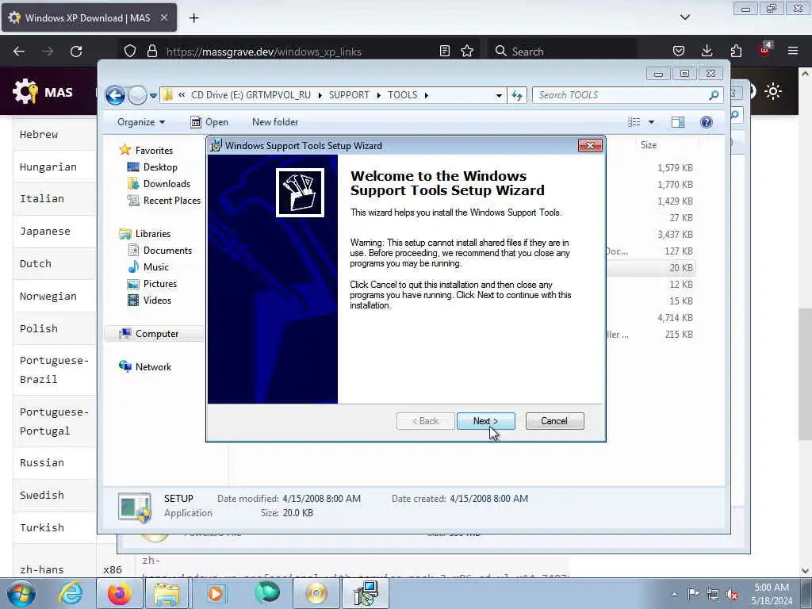Open Documents library in navigation pane
This screenshot has height=609, width=812.
(x=167, y=251)
